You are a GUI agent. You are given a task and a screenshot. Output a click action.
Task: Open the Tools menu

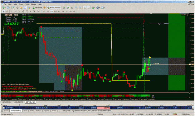coord(27,4)
